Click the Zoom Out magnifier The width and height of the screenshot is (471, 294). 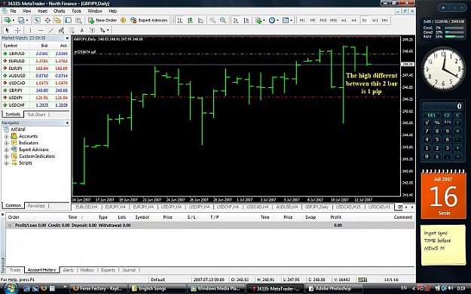click(223, 20)
